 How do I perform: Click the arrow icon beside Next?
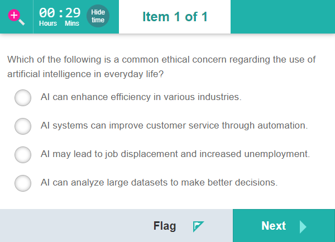tap(303, 226)
